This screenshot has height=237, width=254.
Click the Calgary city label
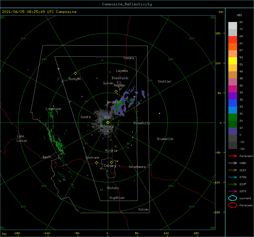110,166
